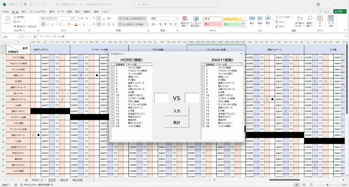Check HOME list box for サンフレッチェ広島
Viewport: 349px width, 187px height.
pos(113,104)
